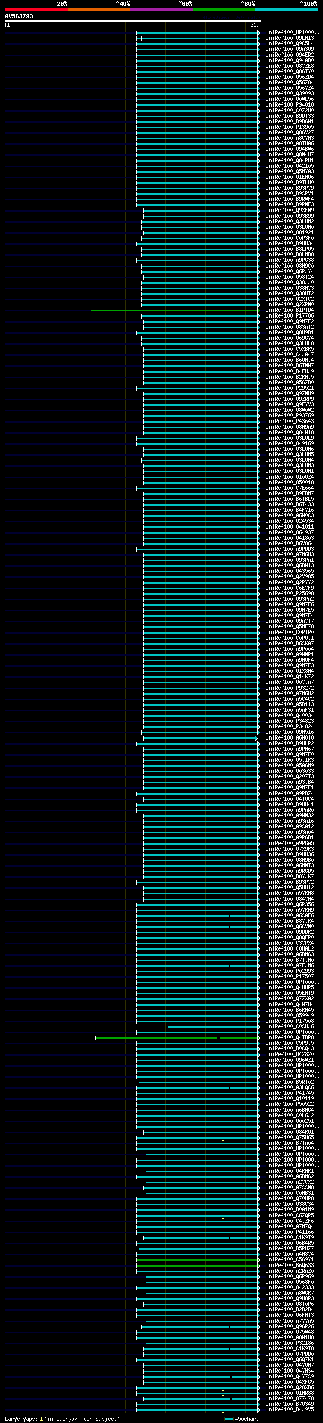Screen dimensions: 323x1423
Task: Click the red 20% identity legend bar
Action: coord(36,9)
